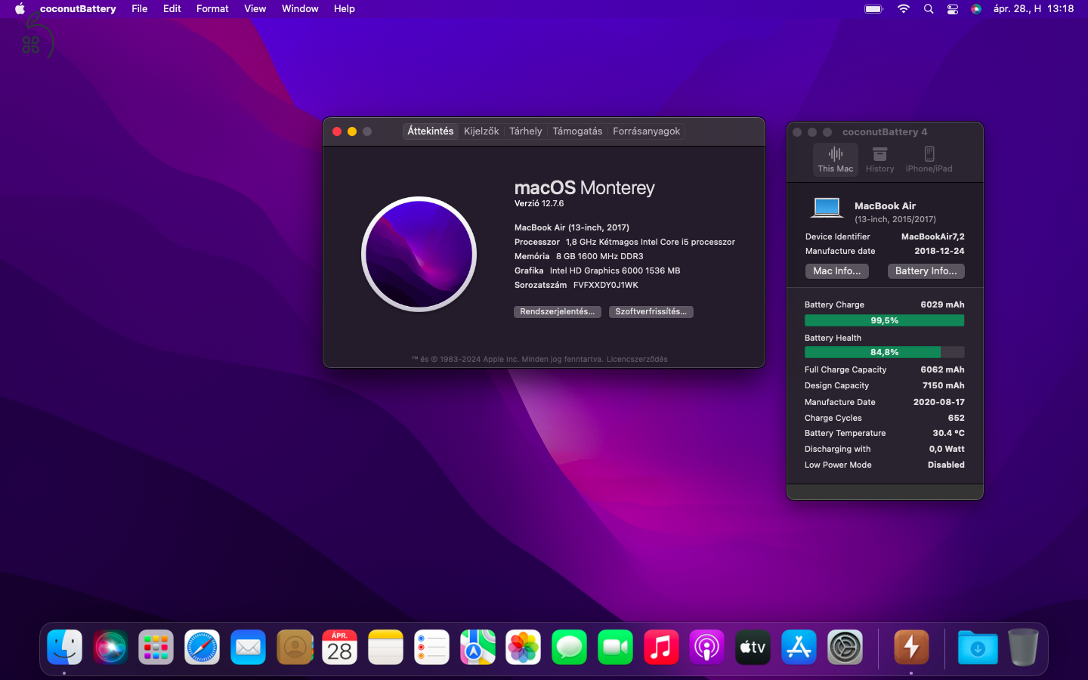1088x680 pixels.
Task: Open the Apple menu
Action: pos(20,9)
